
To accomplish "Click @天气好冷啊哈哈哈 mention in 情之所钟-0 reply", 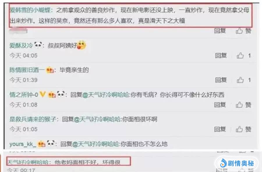I will pyautogui.click(x=106, y=95).
